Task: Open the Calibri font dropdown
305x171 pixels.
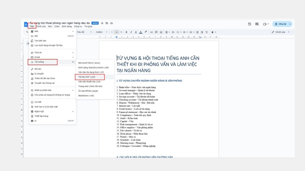Action: [x=102, y=32]
